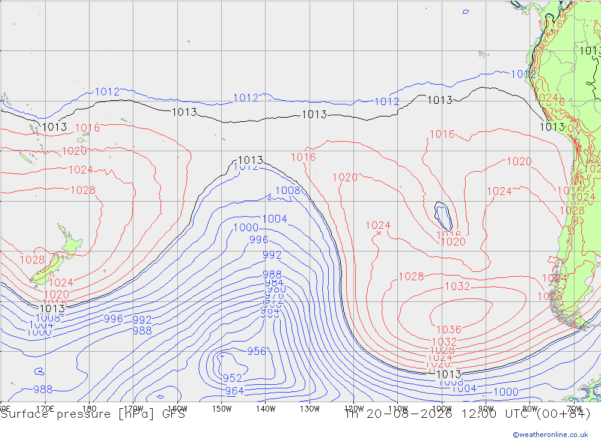Click the 140W longitude axis label
This screenshot has height=440, width=601.
266,409
